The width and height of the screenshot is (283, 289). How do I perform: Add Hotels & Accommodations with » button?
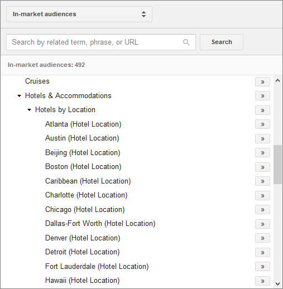coord(262,96)
